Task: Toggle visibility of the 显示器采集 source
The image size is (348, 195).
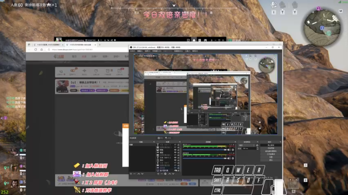Action: pos(175,170)
